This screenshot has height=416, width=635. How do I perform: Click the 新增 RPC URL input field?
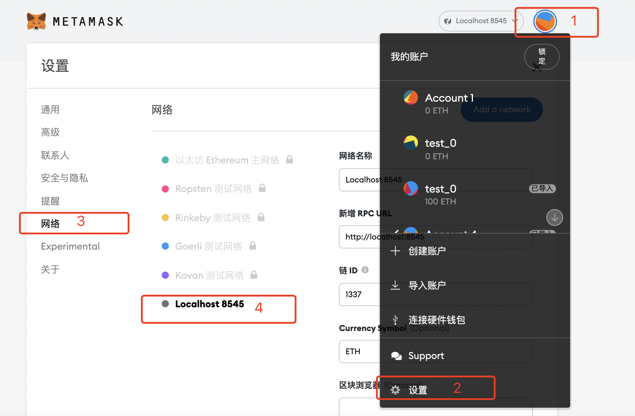(436, 237)
